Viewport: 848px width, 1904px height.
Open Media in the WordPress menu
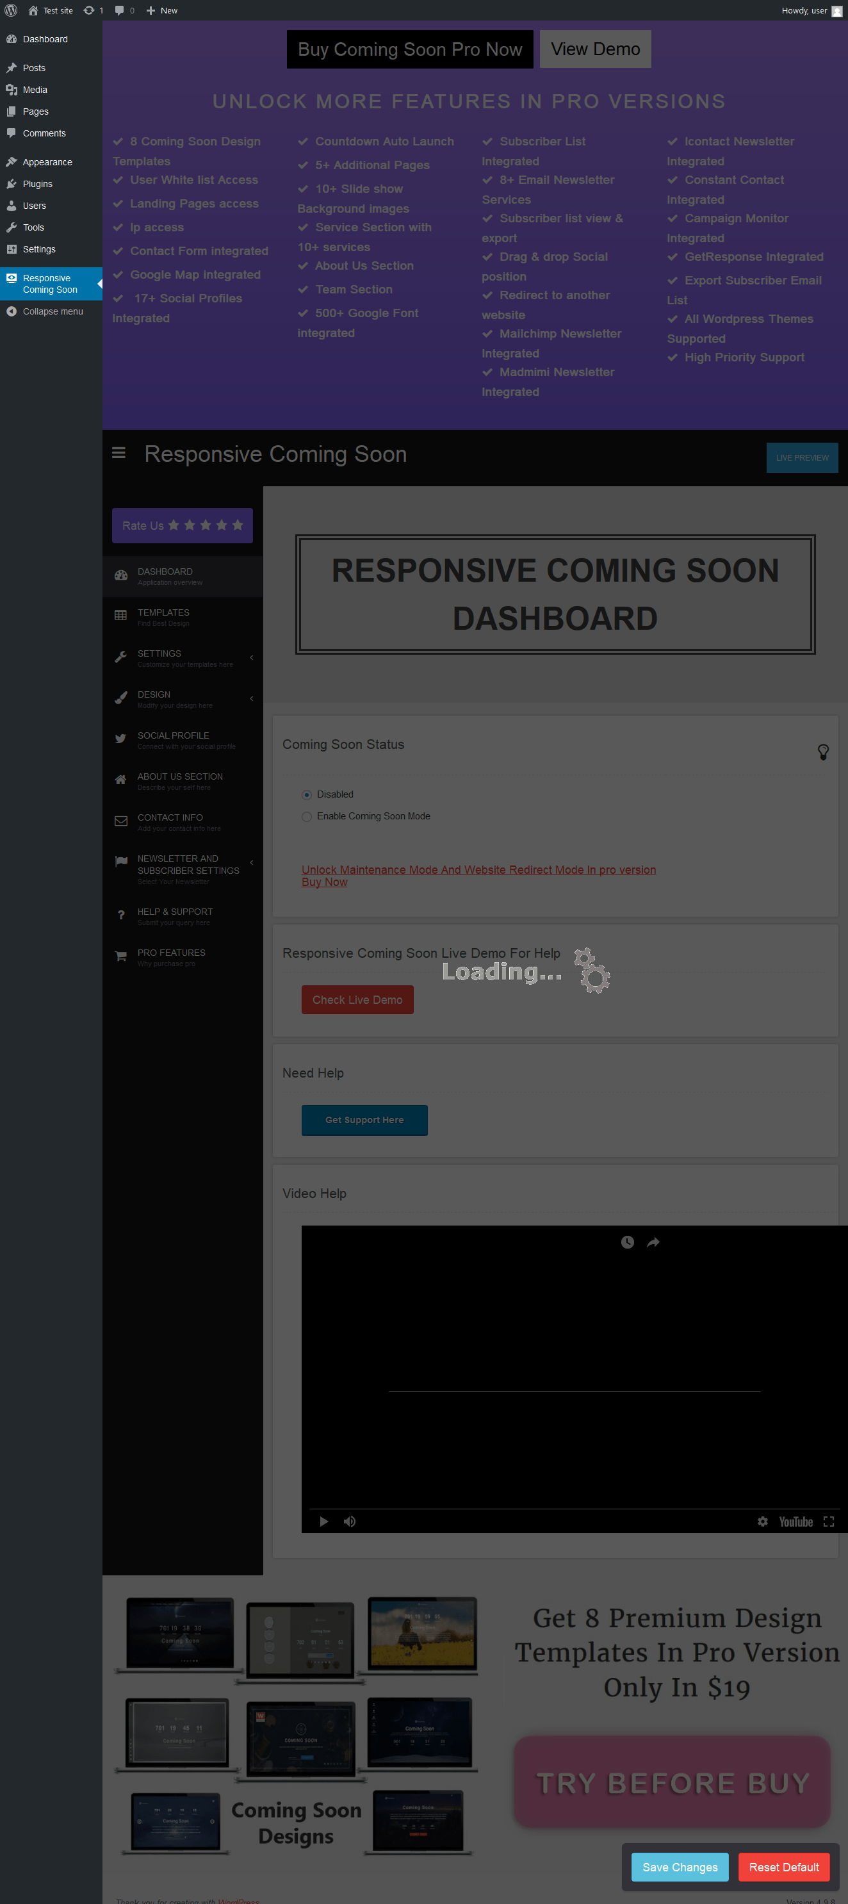51,90
